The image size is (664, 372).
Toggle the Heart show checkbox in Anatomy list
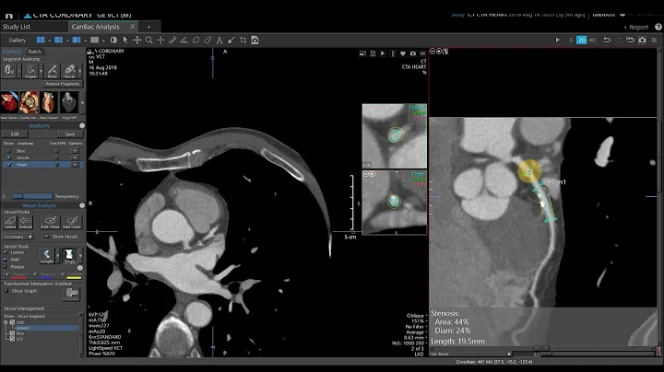tap(9, 165)
